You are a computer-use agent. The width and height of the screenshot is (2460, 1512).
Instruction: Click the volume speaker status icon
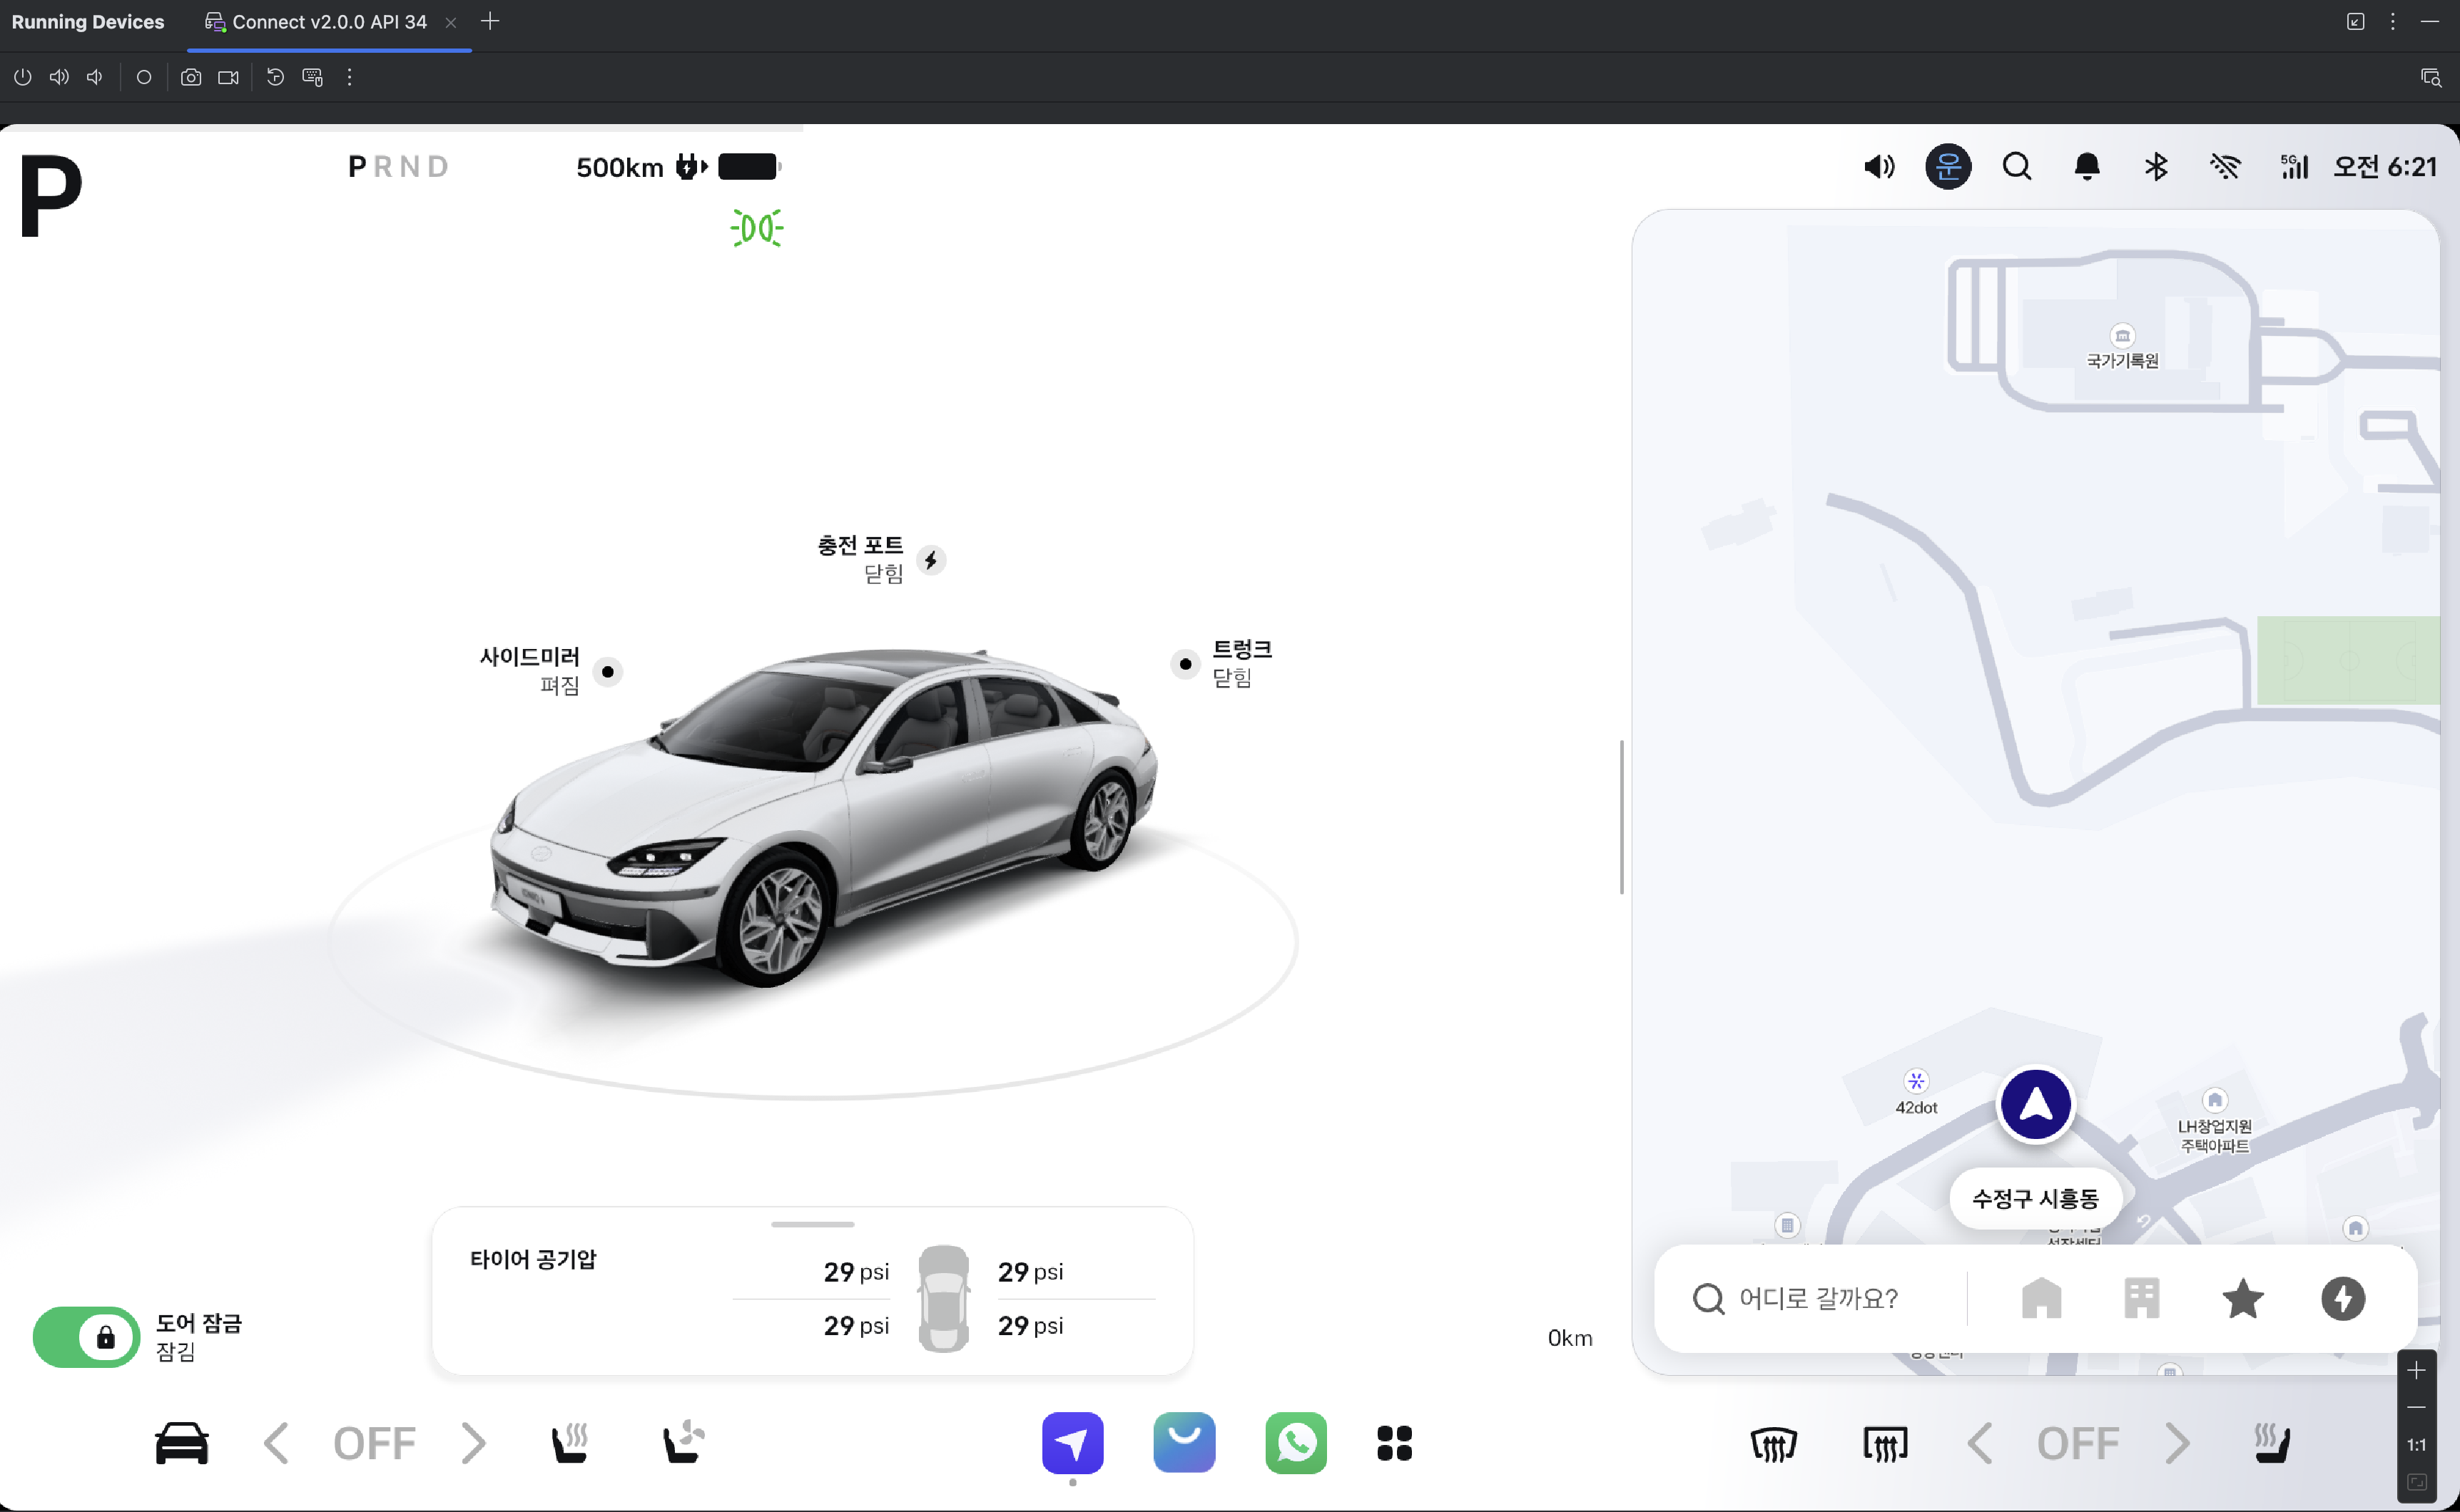(x=1879, y=166)
